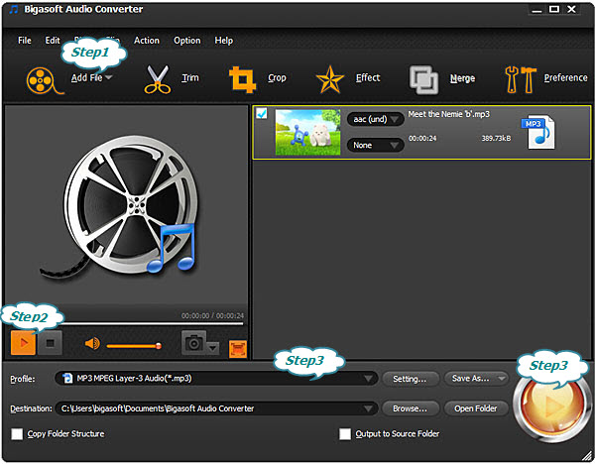This screenshot has height=464, width=595.
Task: Click the MP3 profile file icon
Action: [67, 379]
